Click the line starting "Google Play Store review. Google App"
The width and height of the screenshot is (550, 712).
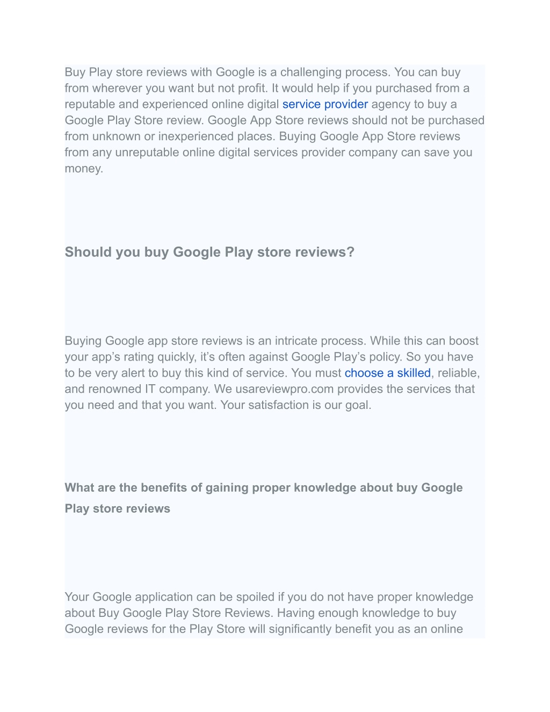point(274,120)
